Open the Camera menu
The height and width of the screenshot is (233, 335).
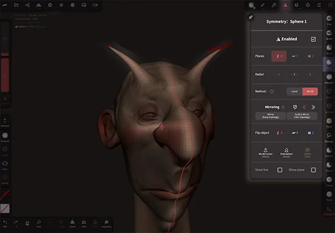tap(95, 5)
